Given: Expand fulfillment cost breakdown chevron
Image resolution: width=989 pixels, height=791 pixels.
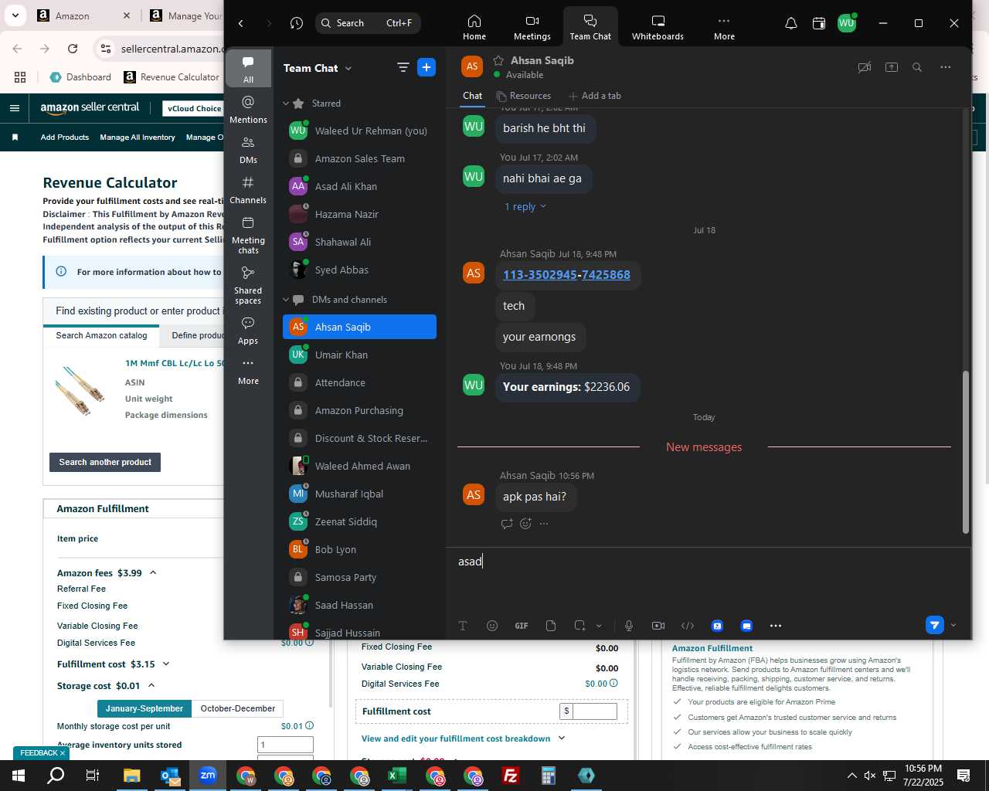Looking at the screenshot, I should click(562, 738).
